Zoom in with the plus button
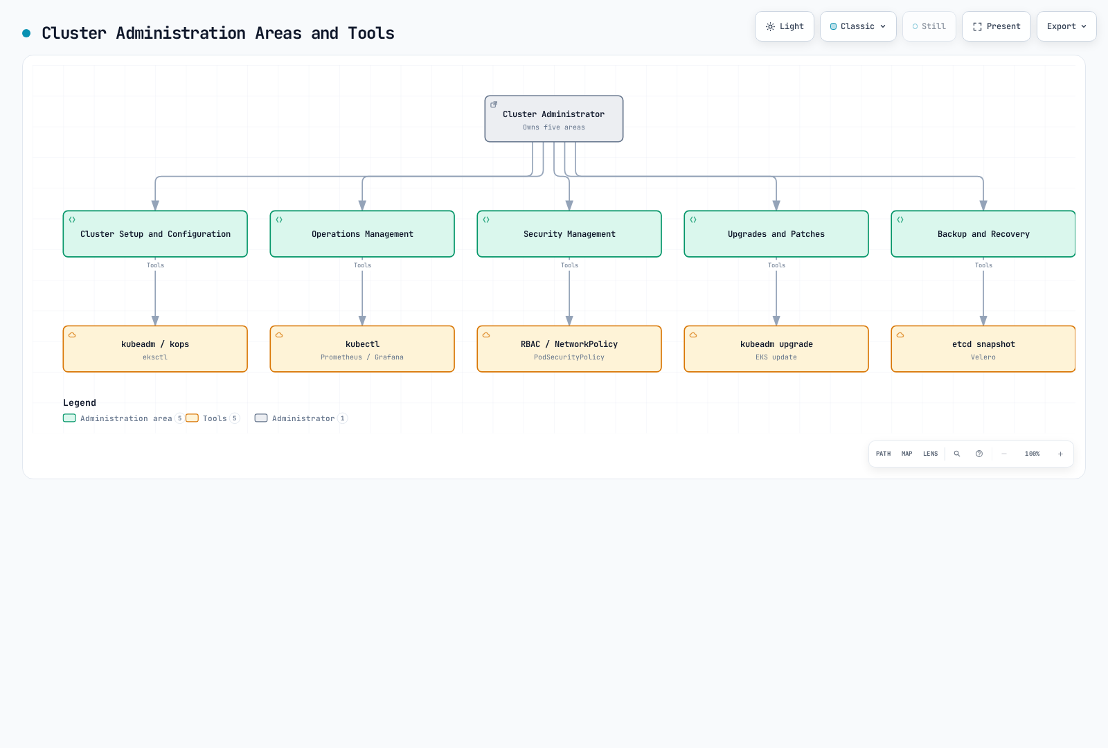The height and width of the screenshot is (748, 1108). [1060, 454]
